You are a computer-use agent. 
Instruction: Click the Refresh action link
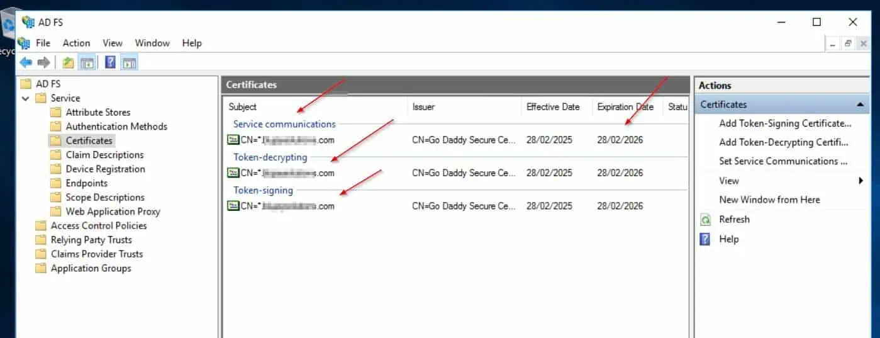pos(734,219)
